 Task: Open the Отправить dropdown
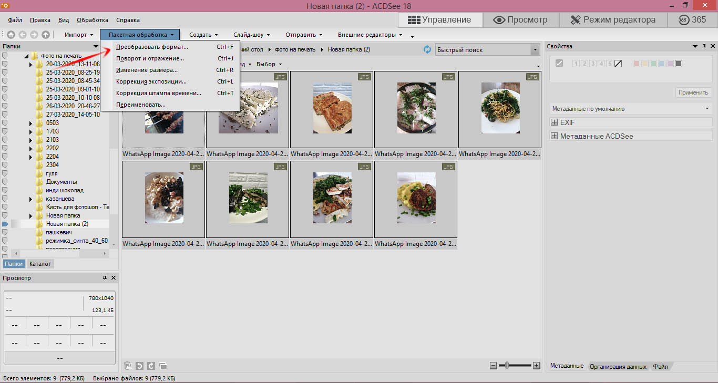point(304,35)
